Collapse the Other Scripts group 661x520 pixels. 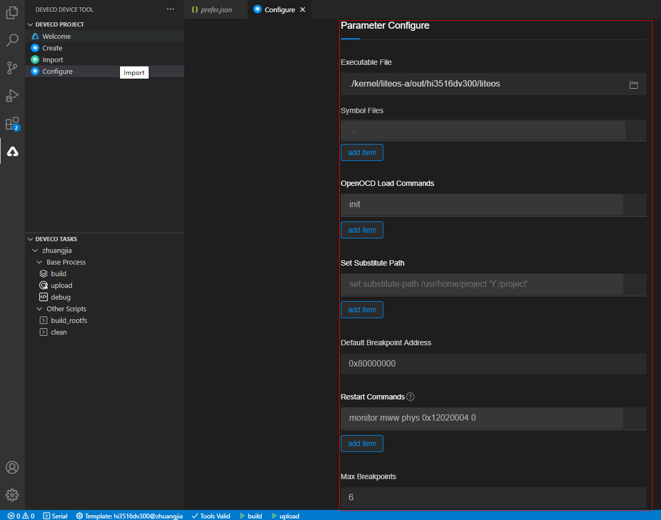39,309
